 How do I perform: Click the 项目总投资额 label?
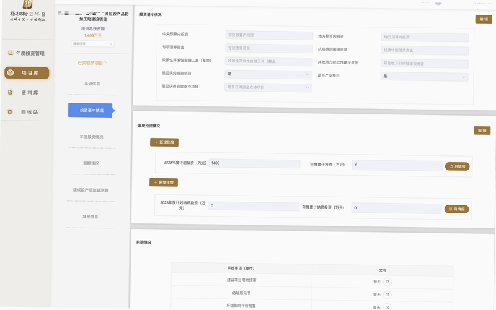93,28
